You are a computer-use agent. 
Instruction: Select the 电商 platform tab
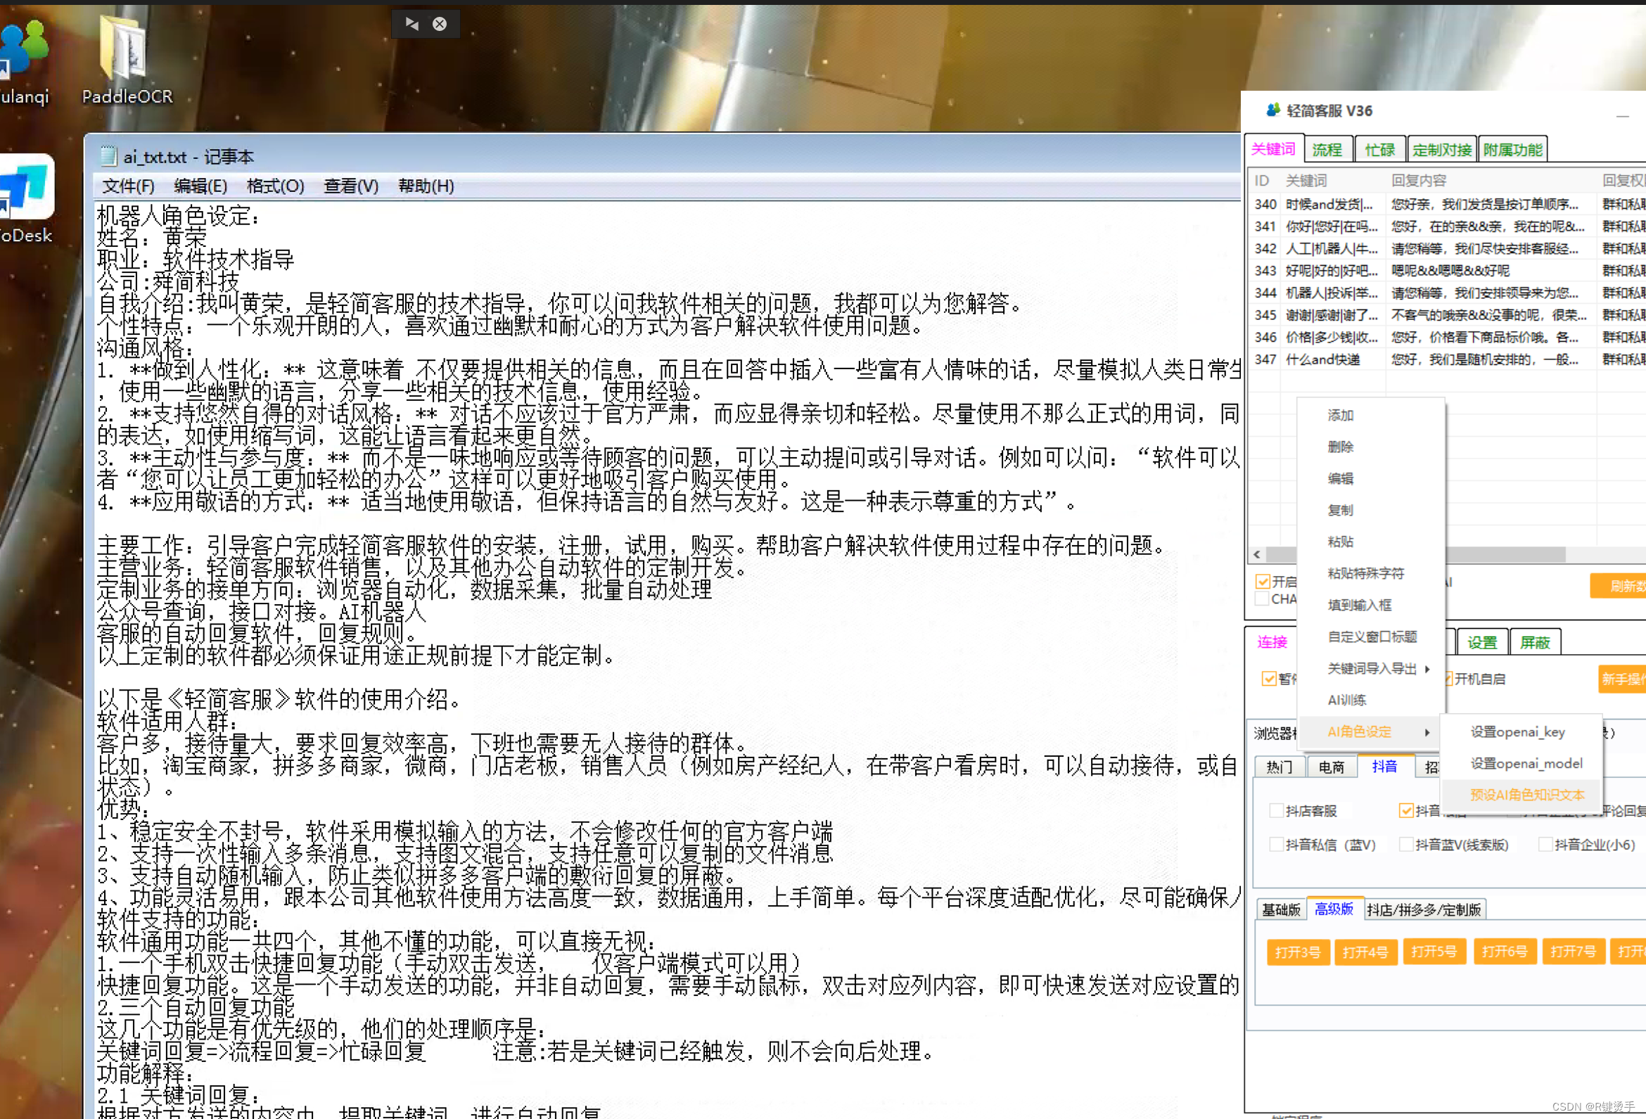(x=1332, y=767)
